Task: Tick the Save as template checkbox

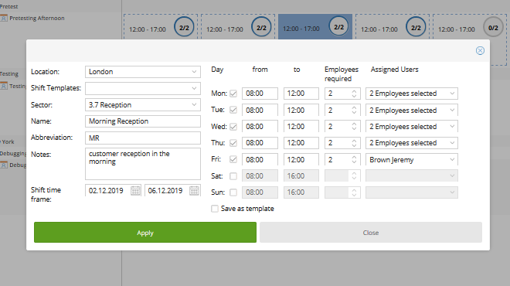Action: click(x=215, y=209)
